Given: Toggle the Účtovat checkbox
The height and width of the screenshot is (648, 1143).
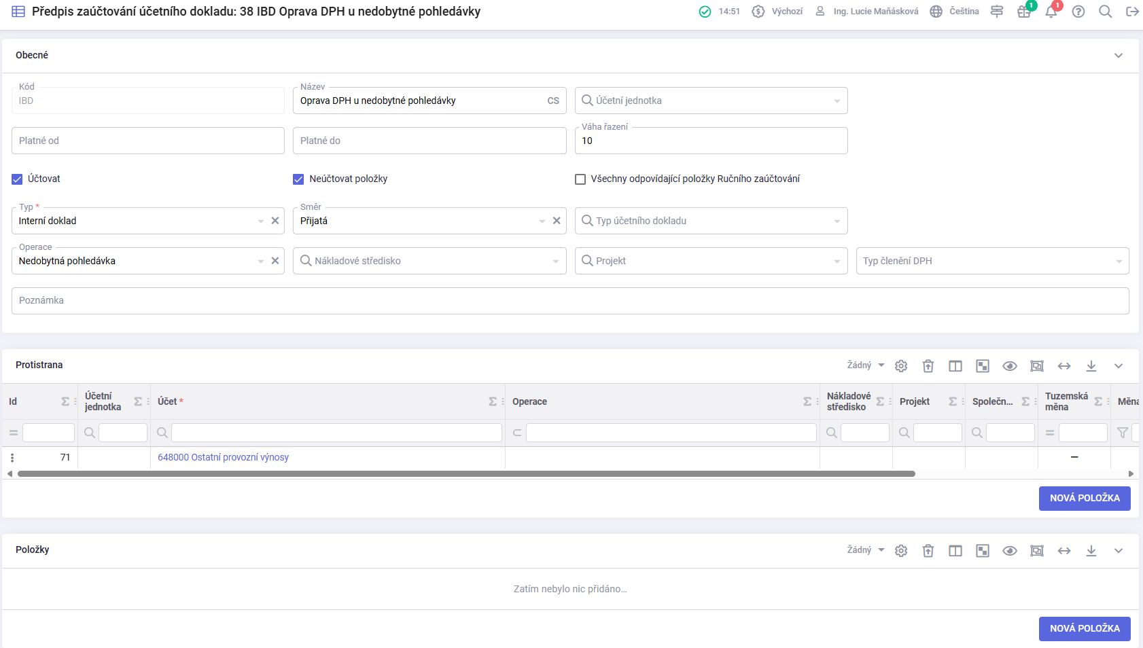Looking at the screenshot, I should (x=18, y=179).
